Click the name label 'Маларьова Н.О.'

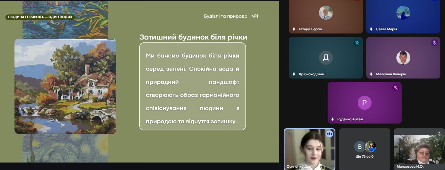(410, 167)
